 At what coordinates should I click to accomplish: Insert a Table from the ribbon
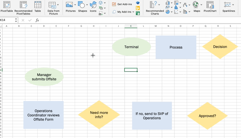tap(38, 7)
